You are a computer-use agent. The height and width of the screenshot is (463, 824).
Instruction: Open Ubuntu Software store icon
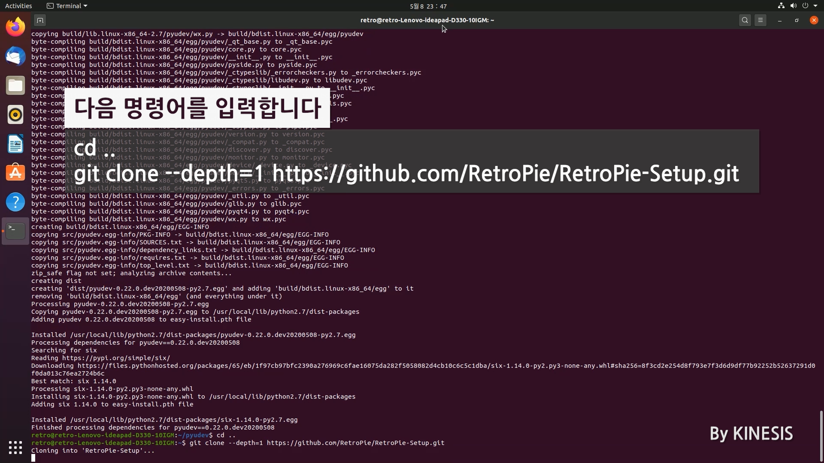pos(15,173)
